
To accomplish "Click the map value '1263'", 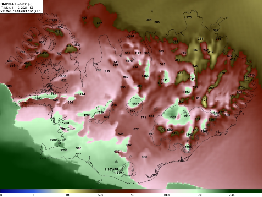I will click(189, 134).
